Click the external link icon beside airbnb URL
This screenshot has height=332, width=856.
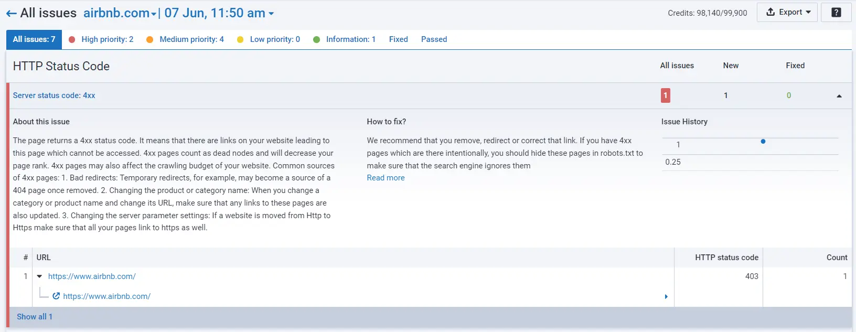(56, 296)
